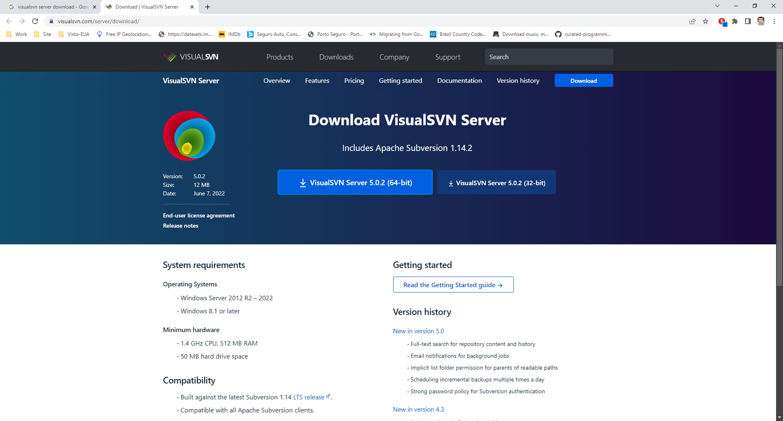Toggle the browser side panel icon
Screen dimensions: 783x421
click(x=748, y=21)
